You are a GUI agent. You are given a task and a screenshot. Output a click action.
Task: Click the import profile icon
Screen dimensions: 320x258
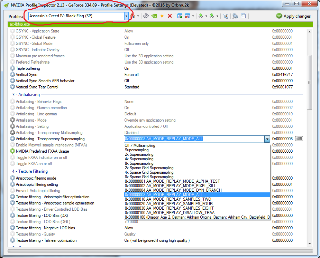(x=212, y=16)
